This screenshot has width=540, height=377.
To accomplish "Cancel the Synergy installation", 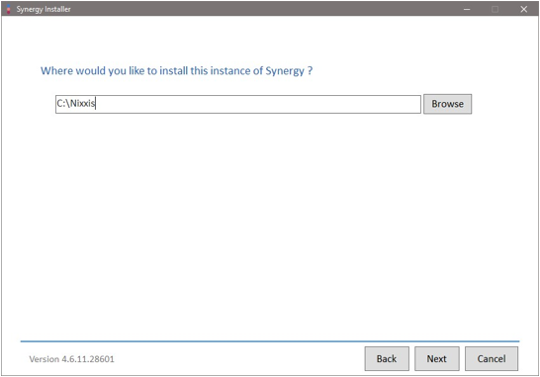I will [492, 359].
